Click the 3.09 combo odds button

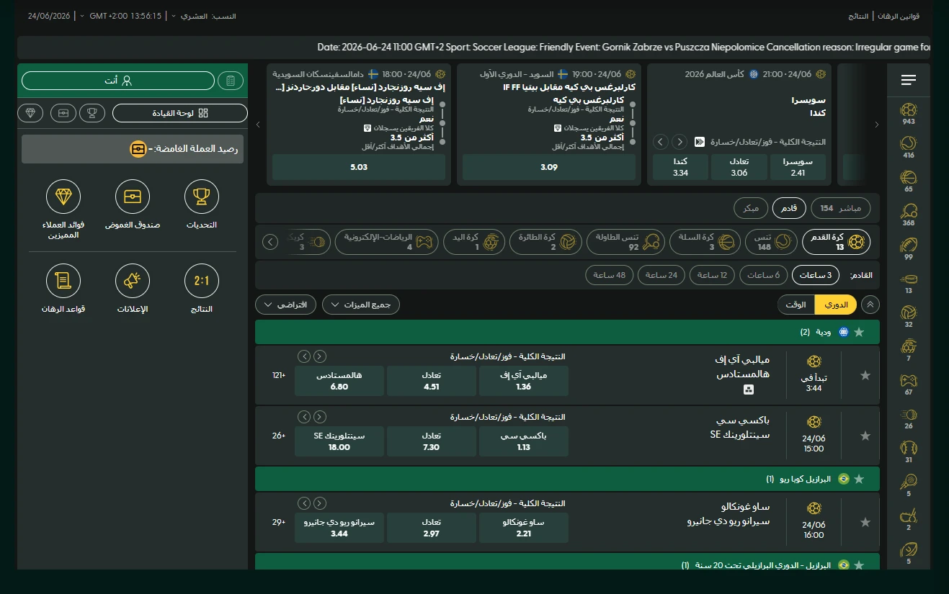click(x=549, y=167)
